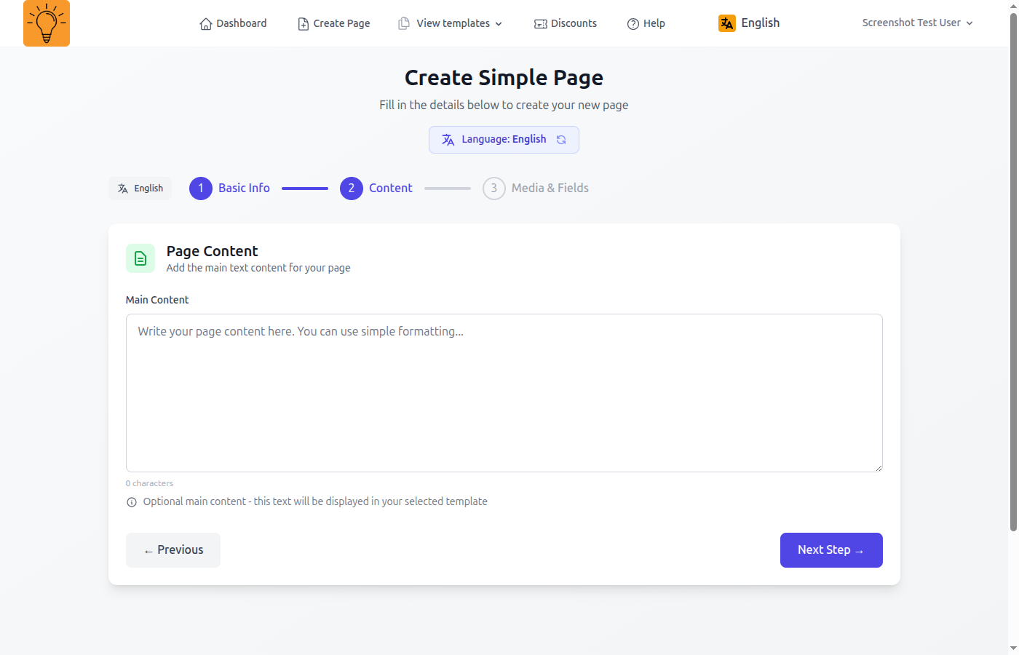Click the scrollbar down arrow
The height and width of the screenshot is (655, 1019).
tap(1013, 648)
